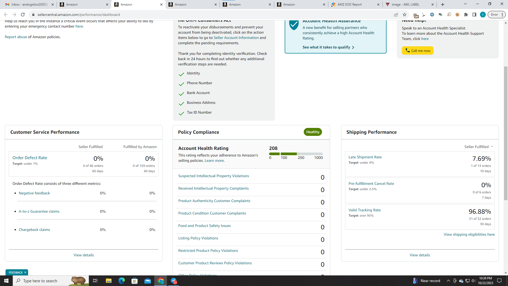Click the Healthy status badge
The image size is (508, 286).
tap(313, 132)
